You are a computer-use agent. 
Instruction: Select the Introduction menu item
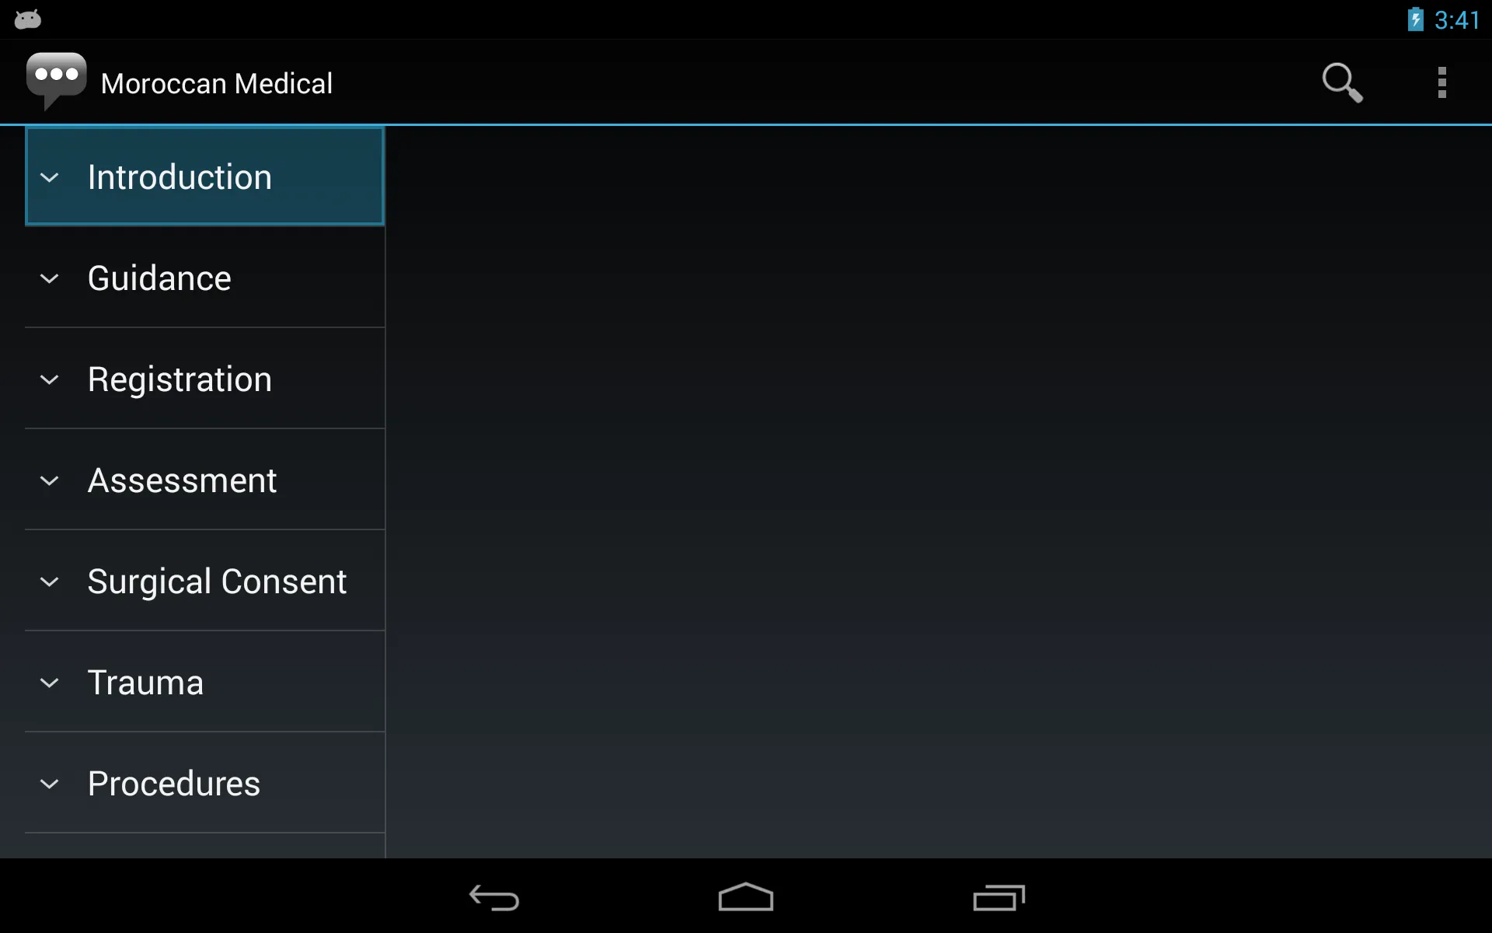pos(204,176)
